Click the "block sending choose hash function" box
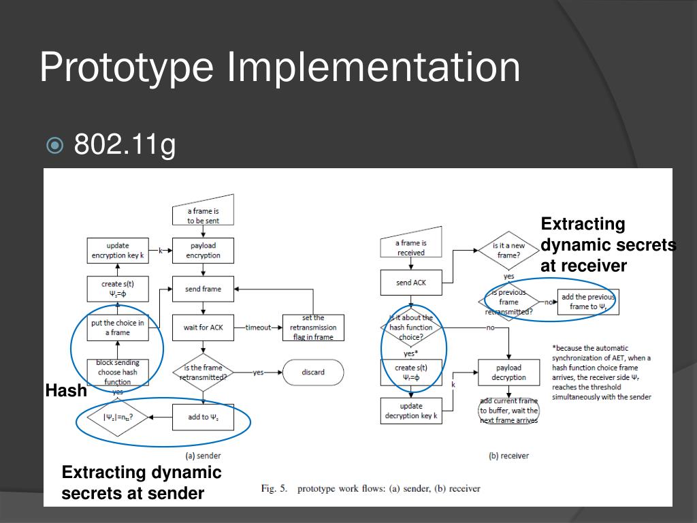697x523 pixels. pos(118,373)
